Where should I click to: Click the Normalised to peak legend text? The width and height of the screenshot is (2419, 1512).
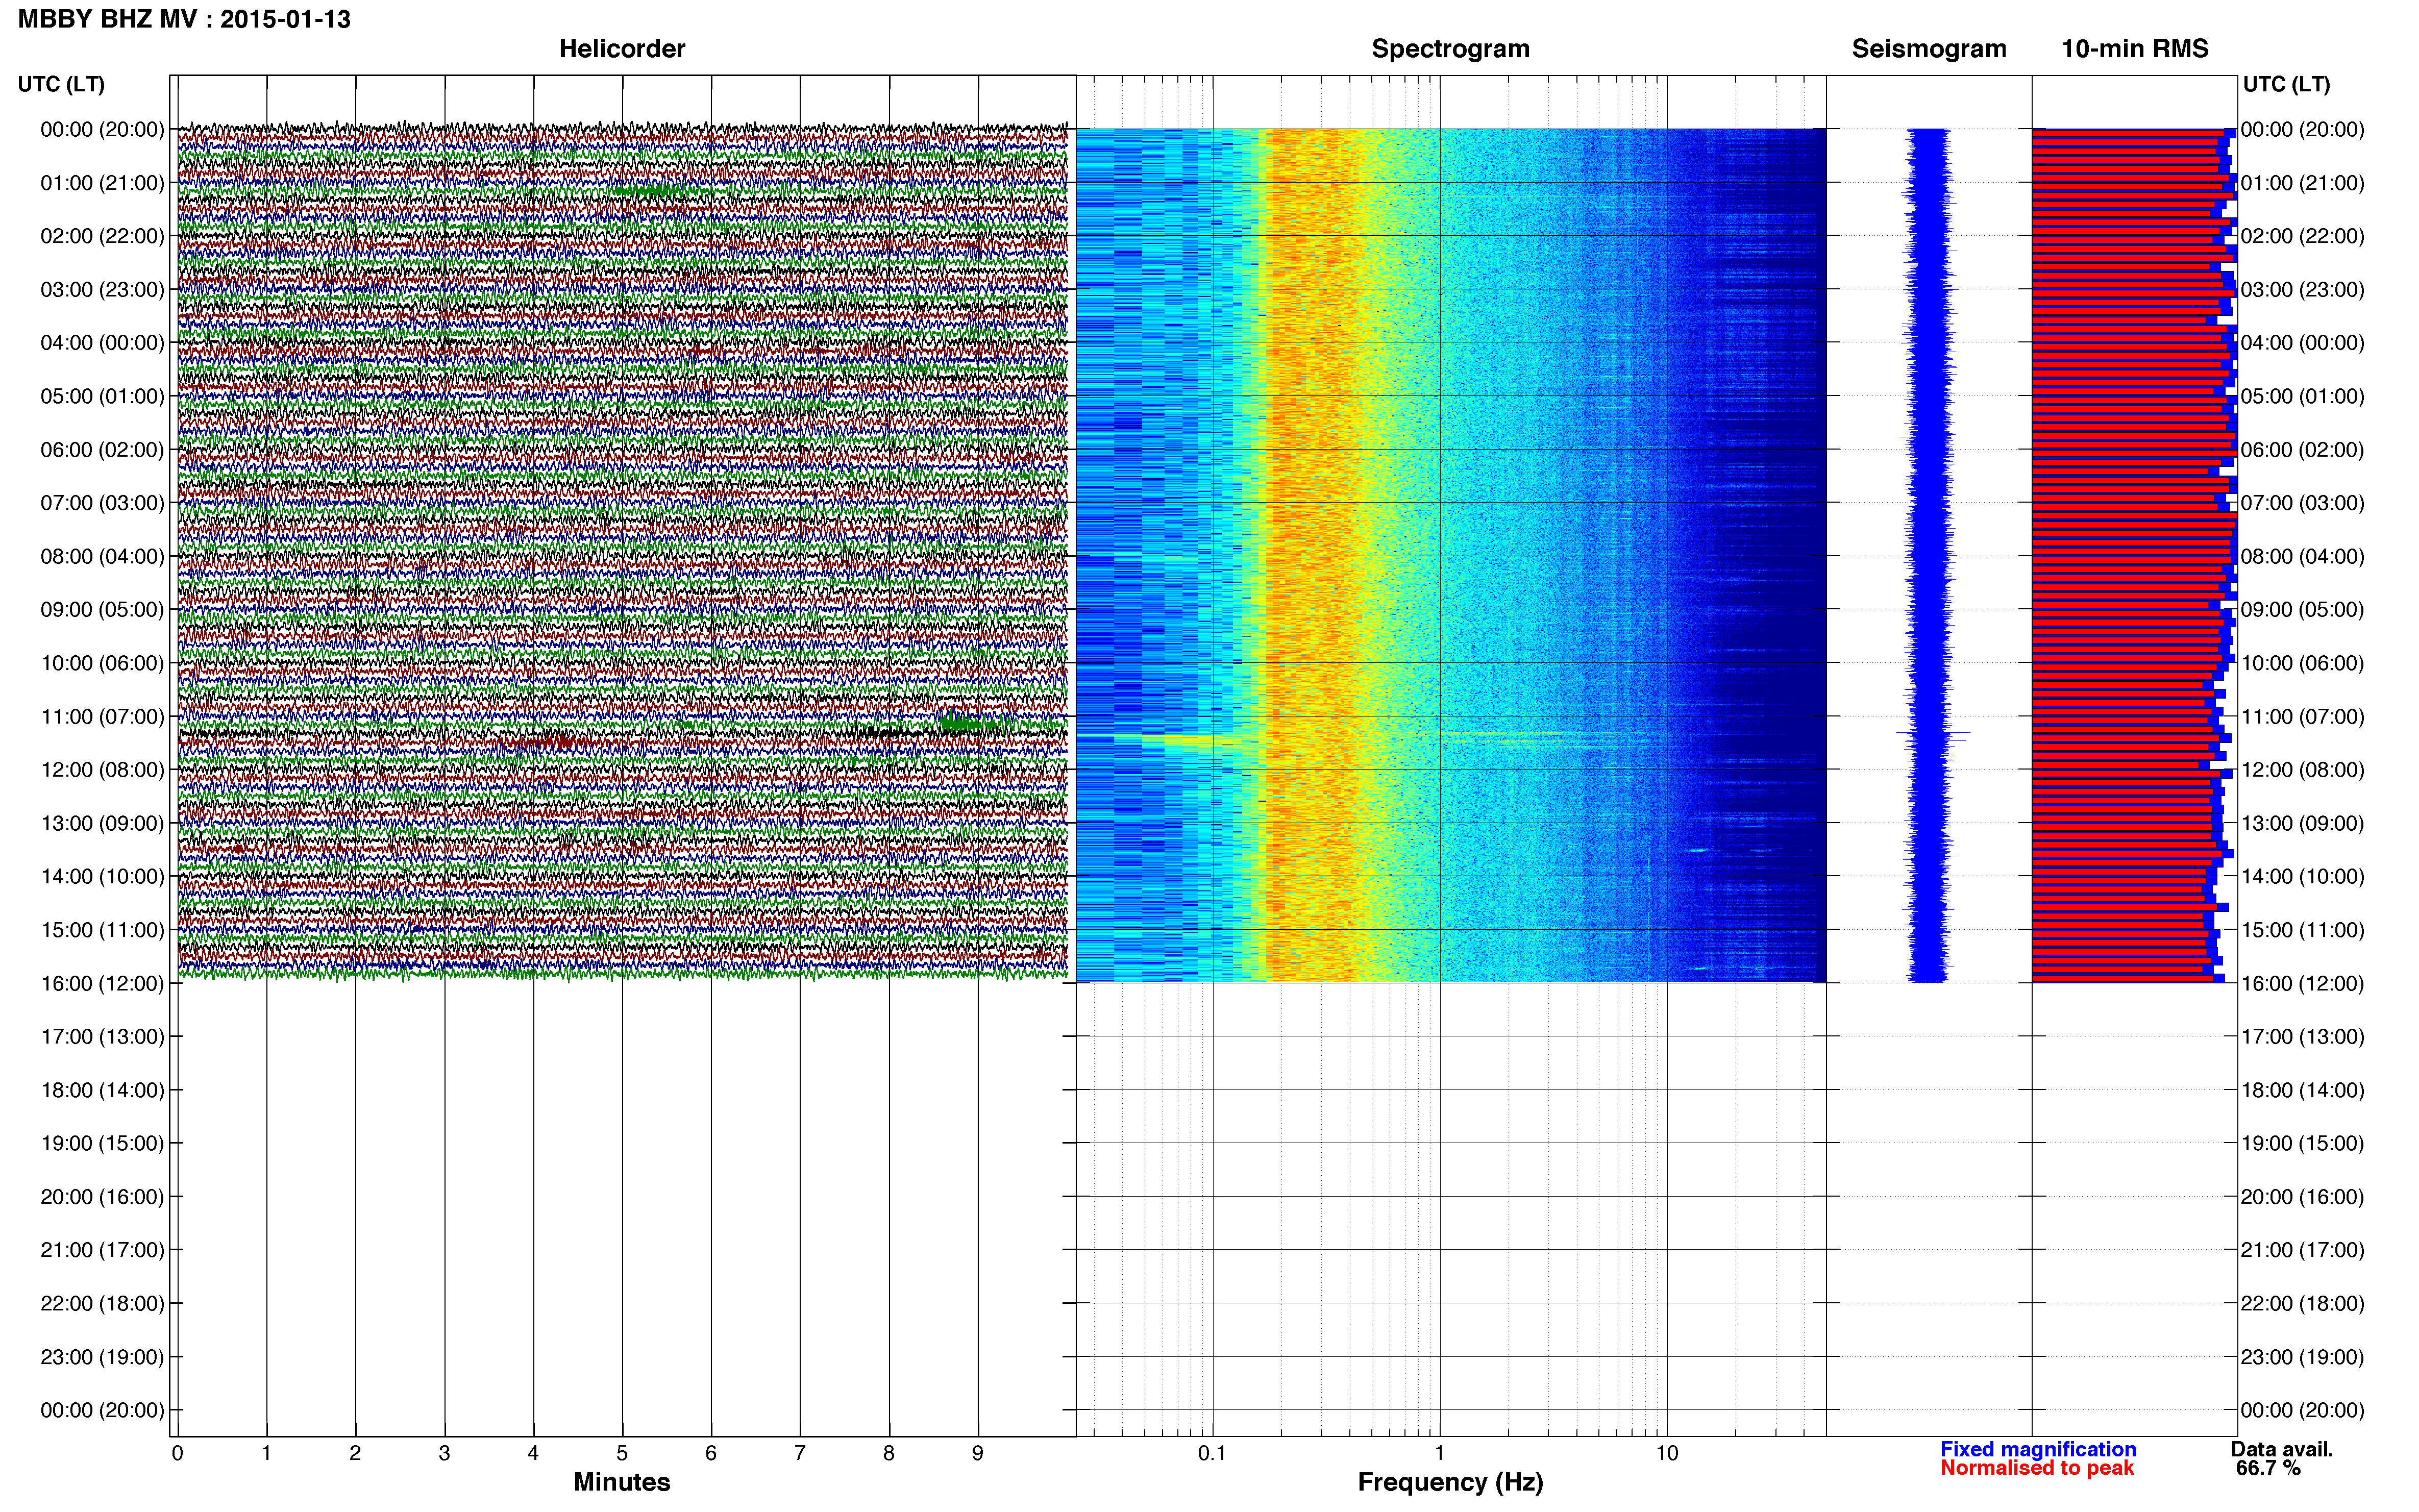[x=2037, y=1468]
